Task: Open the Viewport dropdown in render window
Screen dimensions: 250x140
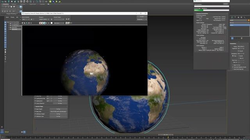Action: click(44, 19)
